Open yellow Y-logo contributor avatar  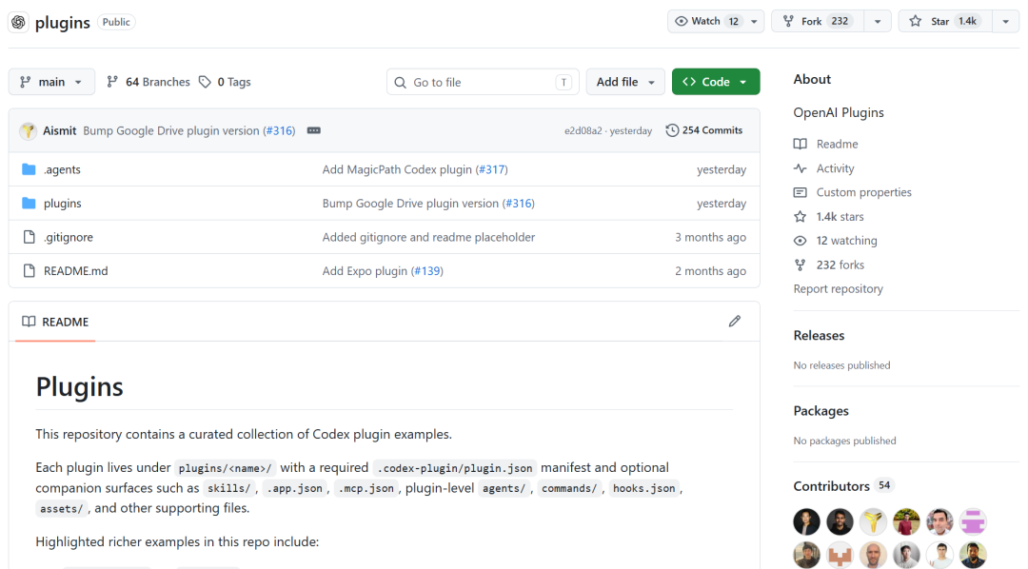tap(873, 521)
